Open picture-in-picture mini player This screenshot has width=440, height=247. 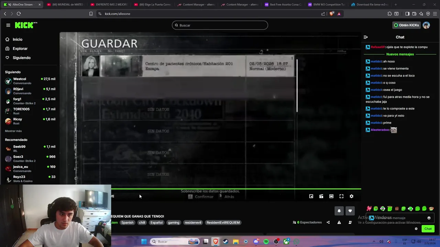[x=311, y=196]
